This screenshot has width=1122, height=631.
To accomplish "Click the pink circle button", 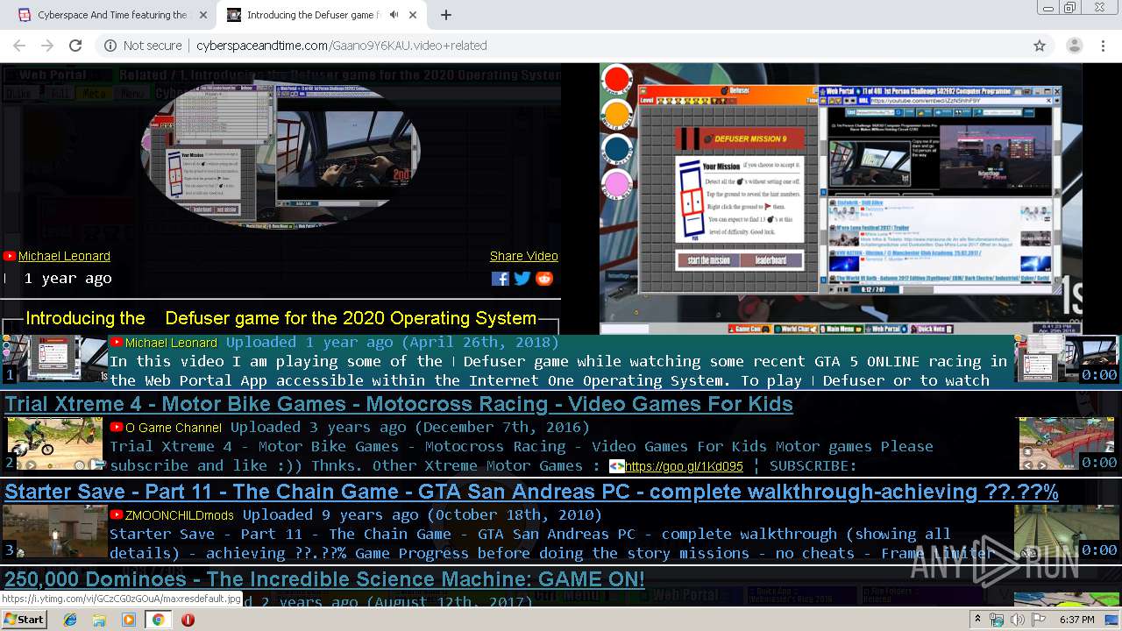I will (x=617, y=185).
